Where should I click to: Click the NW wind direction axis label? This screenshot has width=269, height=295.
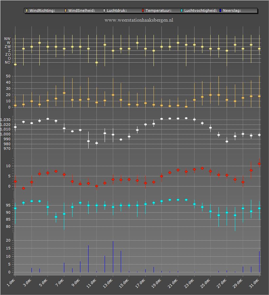pos(7,39)
